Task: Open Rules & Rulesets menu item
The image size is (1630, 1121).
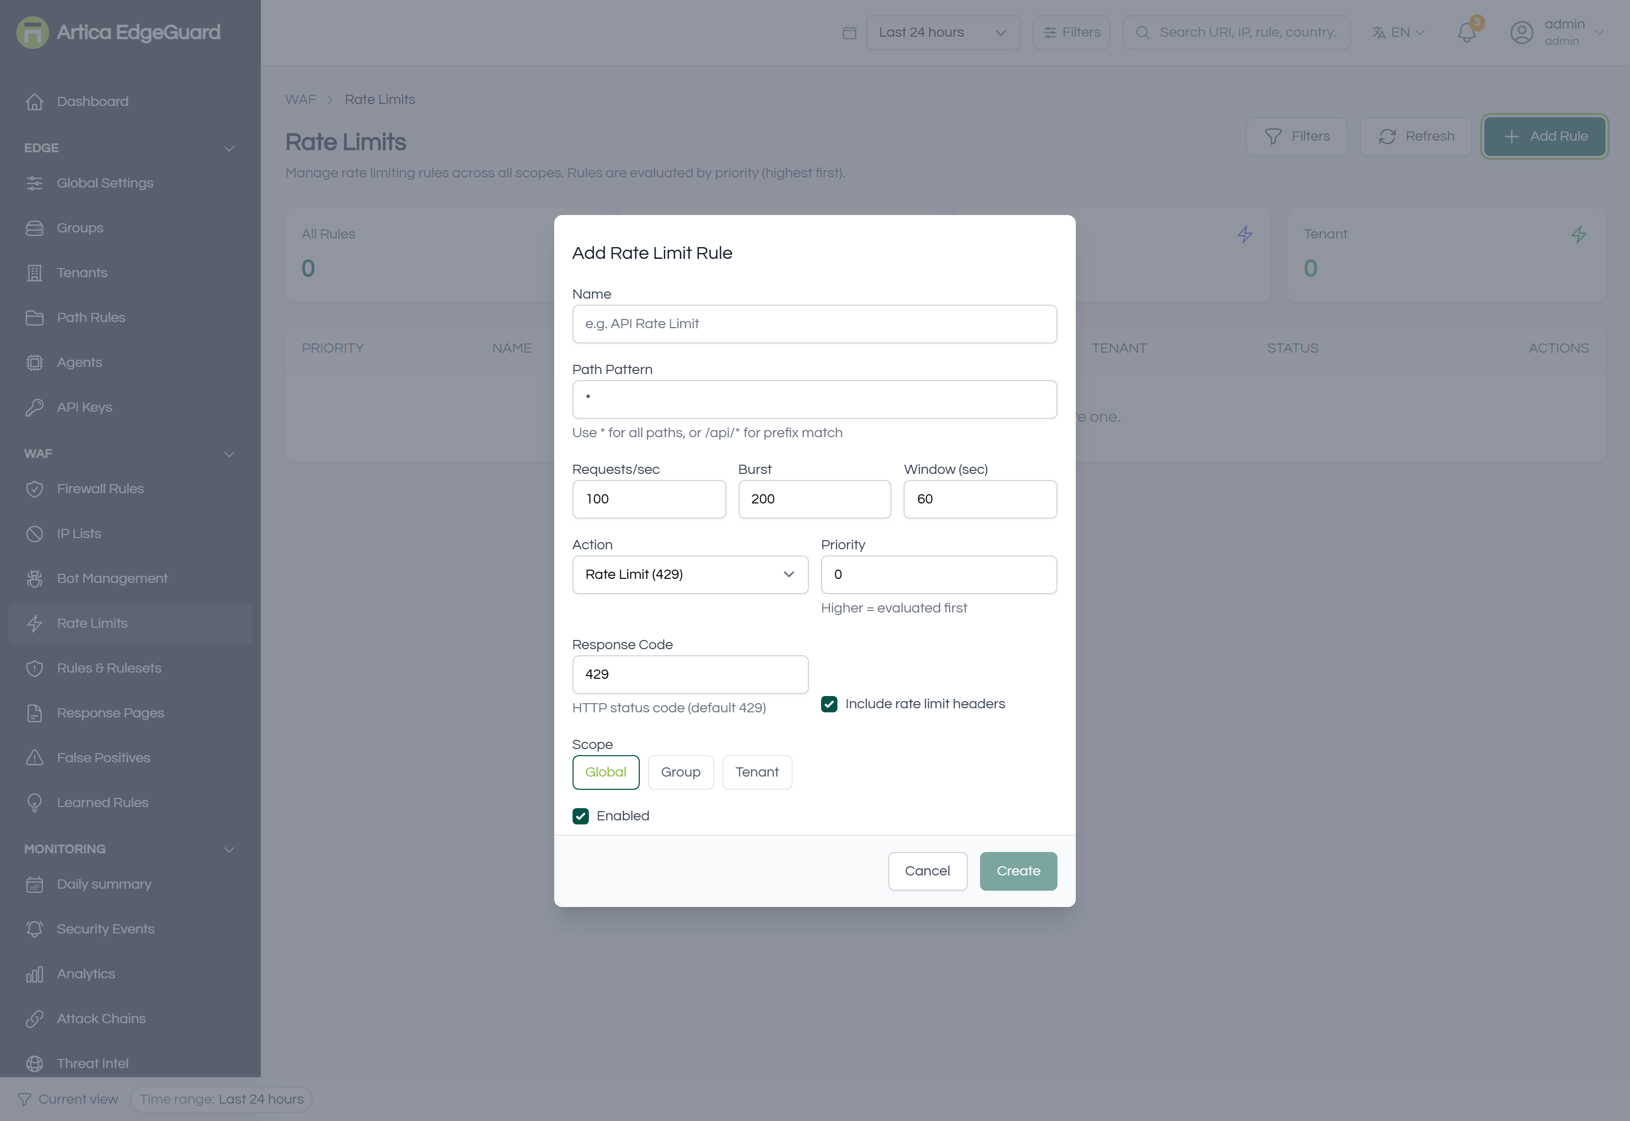Action: coord(130,669)
